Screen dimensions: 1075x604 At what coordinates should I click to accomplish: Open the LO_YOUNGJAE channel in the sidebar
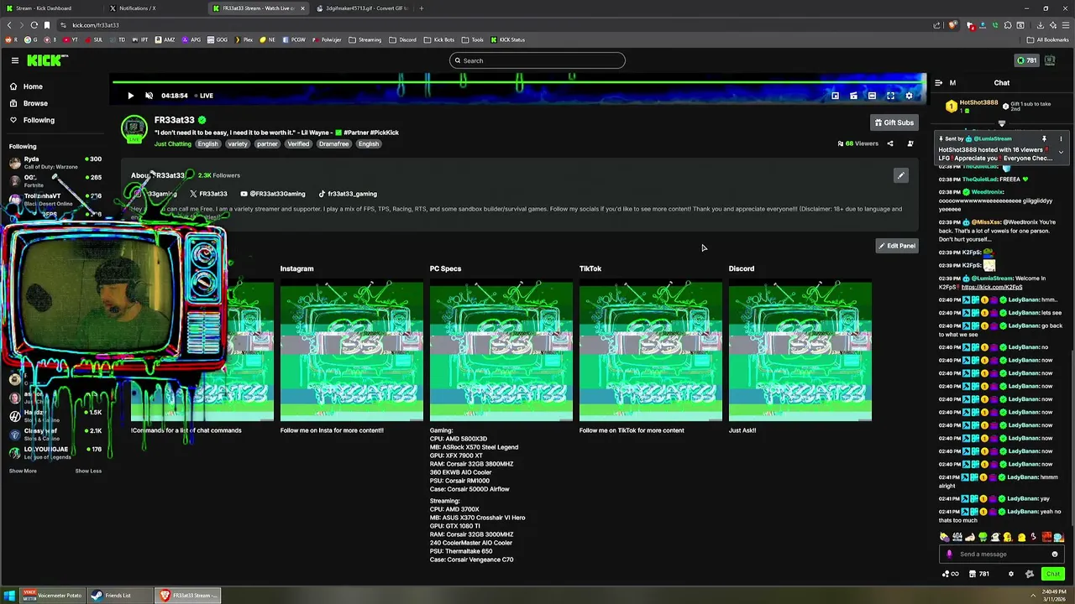[x=55, y=452]
